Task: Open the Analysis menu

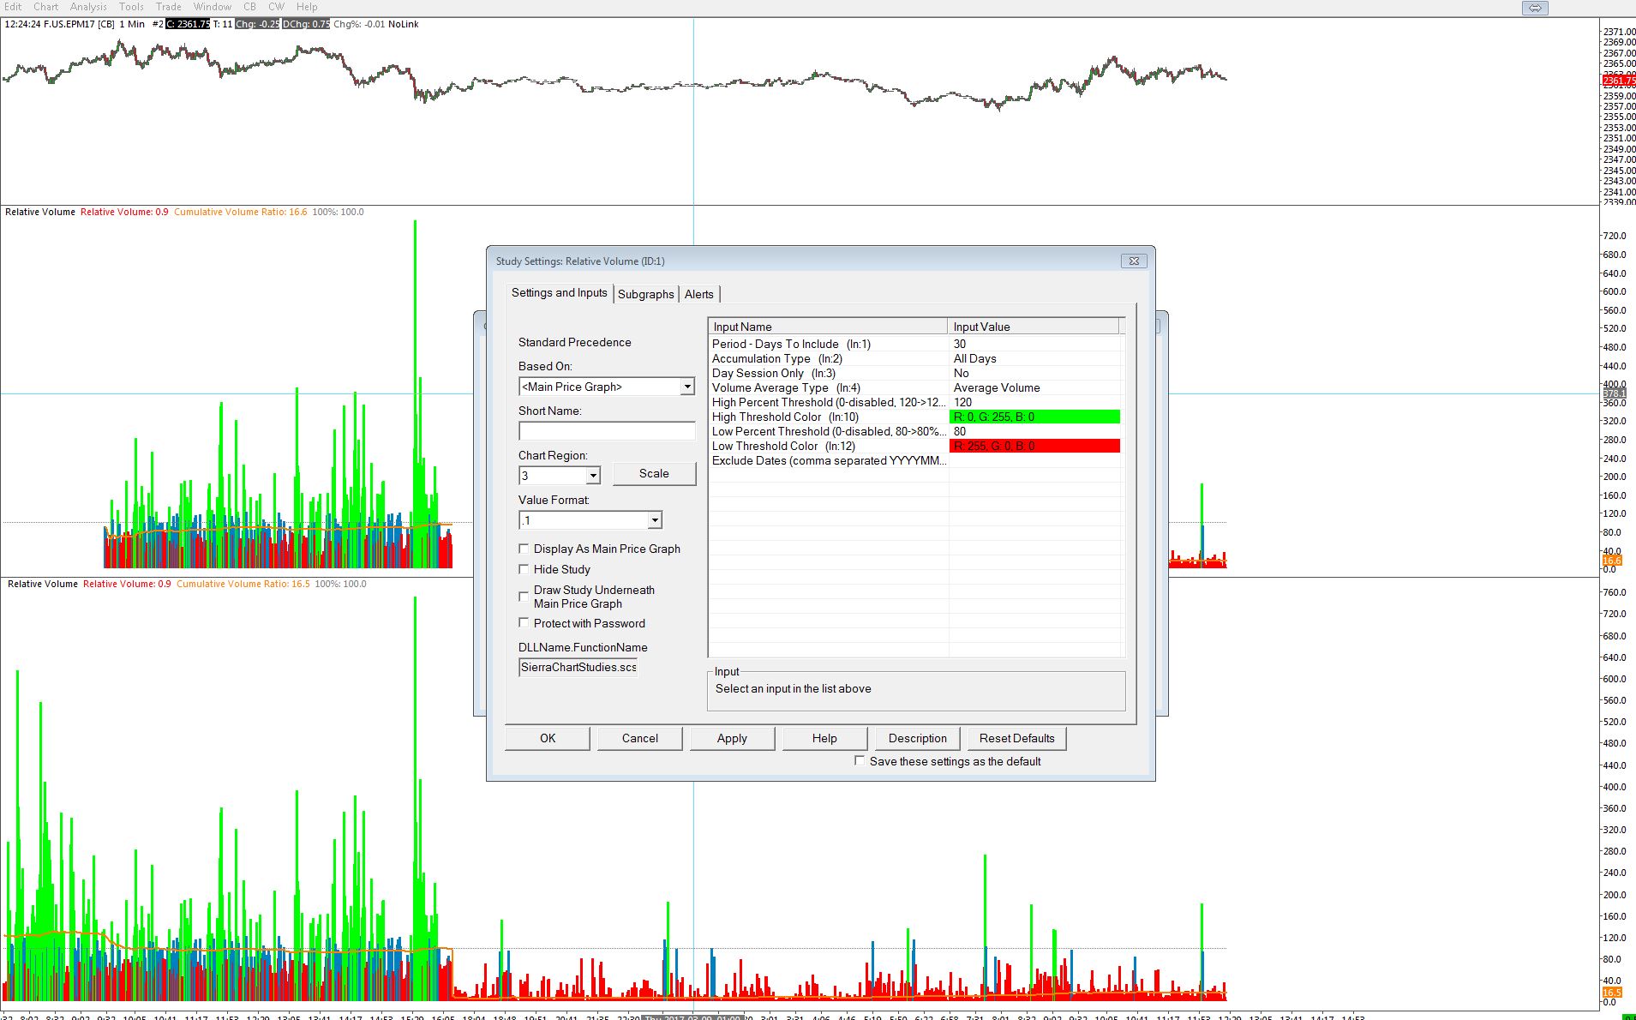Action: coord(88,7)
